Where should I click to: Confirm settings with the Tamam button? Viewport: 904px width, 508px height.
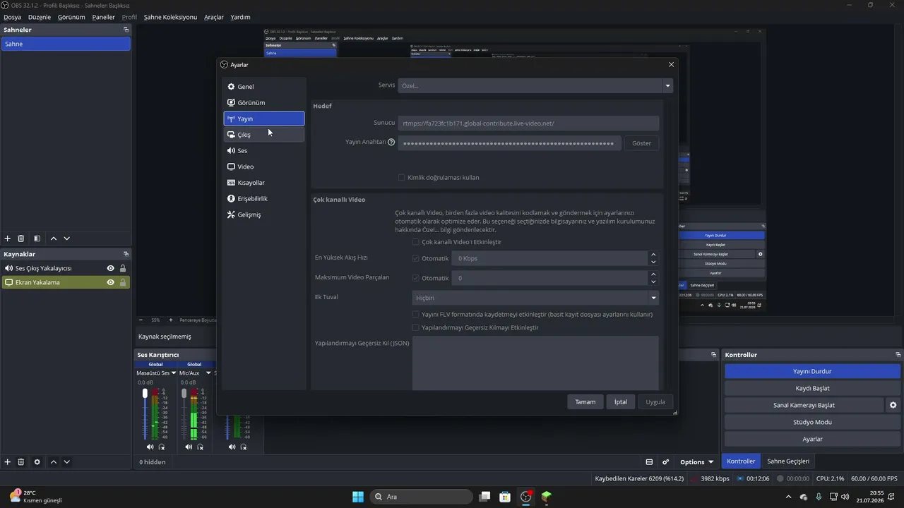[x=585, y=402]
